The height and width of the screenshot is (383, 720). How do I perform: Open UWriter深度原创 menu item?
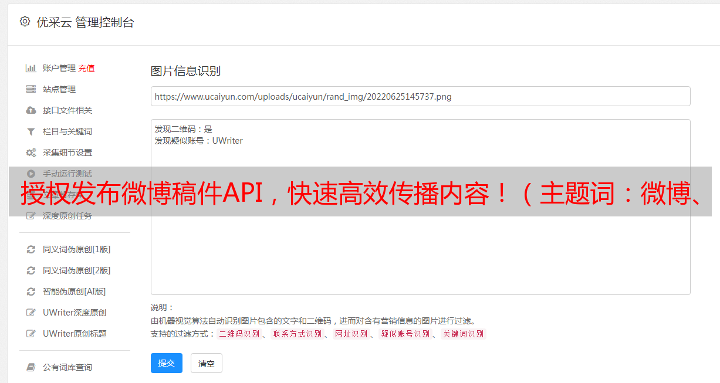tap(75, 313)
